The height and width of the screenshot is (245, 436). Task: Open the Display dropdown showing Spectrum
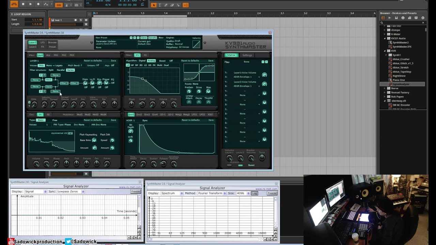pyautogui.click(x=172, y=193)
